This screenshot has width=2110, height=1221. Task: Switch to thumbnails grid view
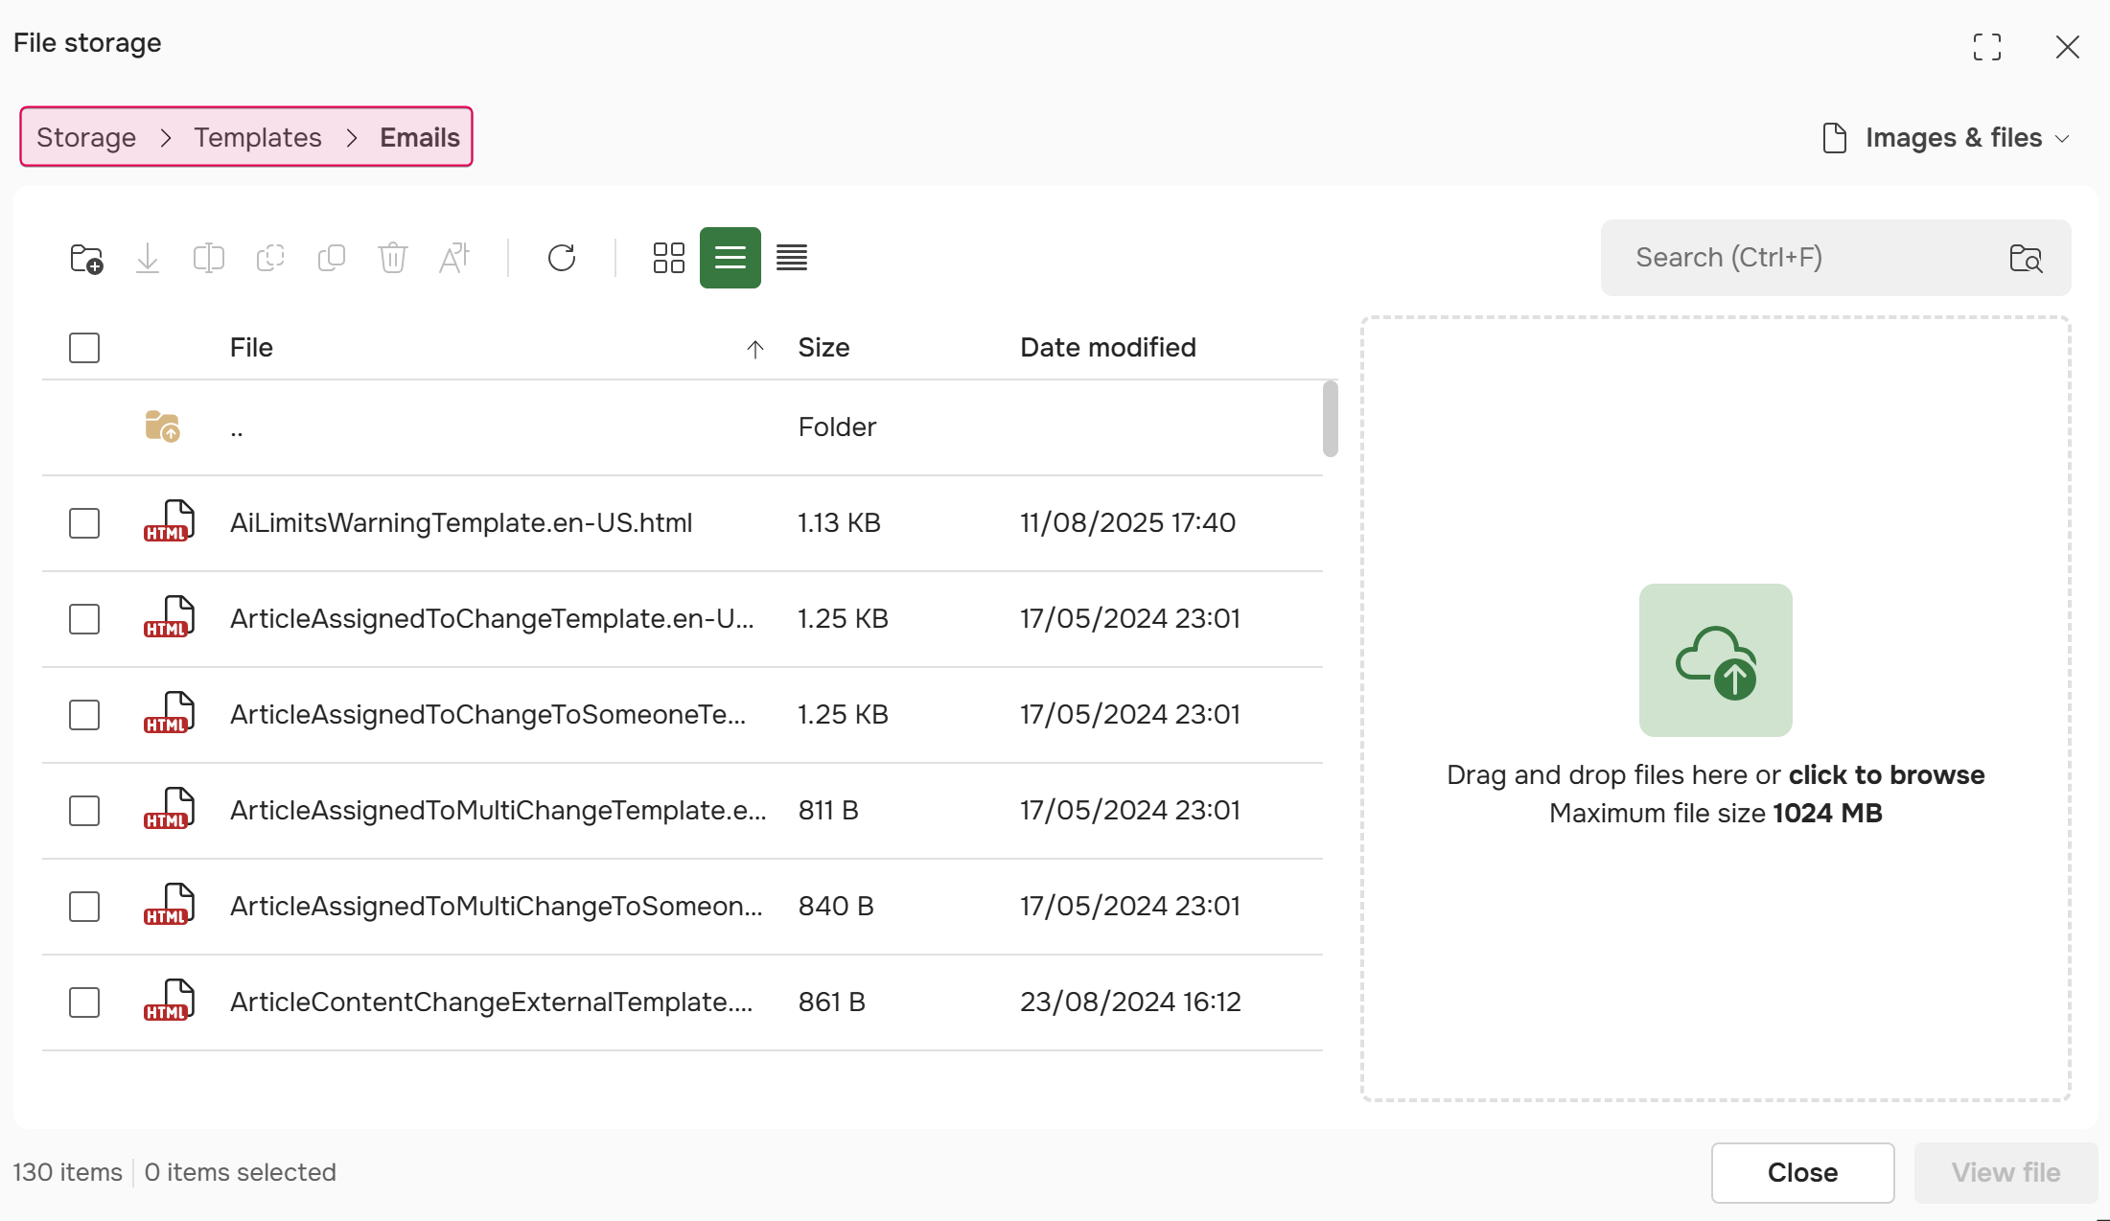point(669,258)
